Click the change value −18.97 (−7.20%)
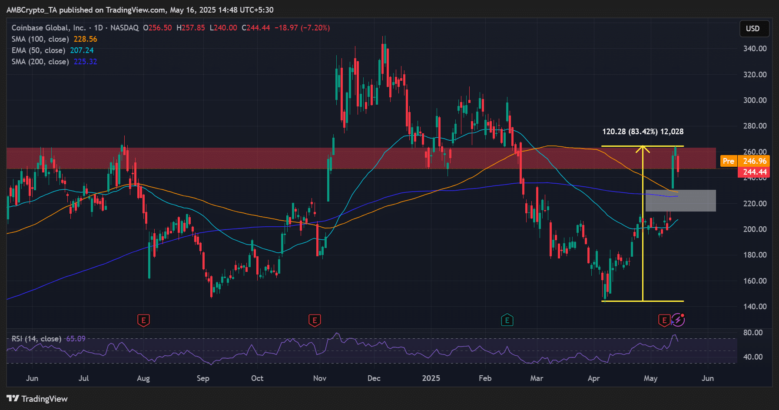 [302, 28]
